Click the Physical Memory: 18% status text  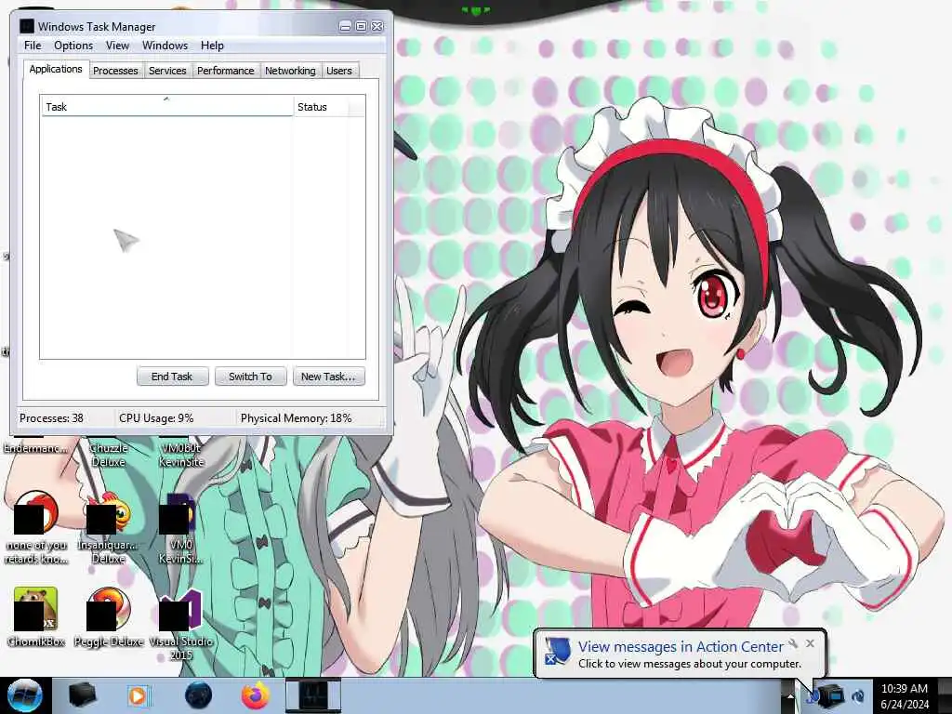pos(297,418)
